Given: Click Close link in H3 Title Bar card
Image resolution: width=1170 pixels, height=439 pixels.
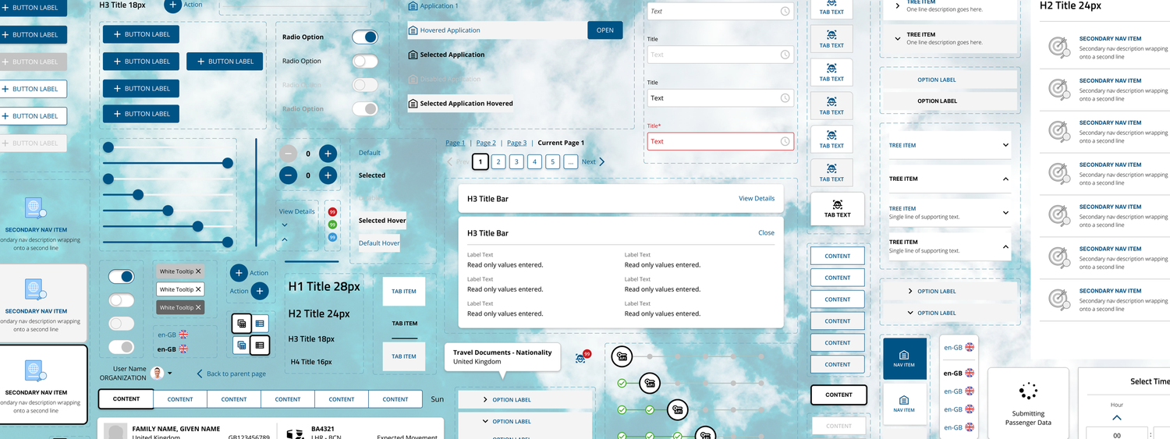Looking at the screenshot, I should pyautogui.click(x=766, y=232).
